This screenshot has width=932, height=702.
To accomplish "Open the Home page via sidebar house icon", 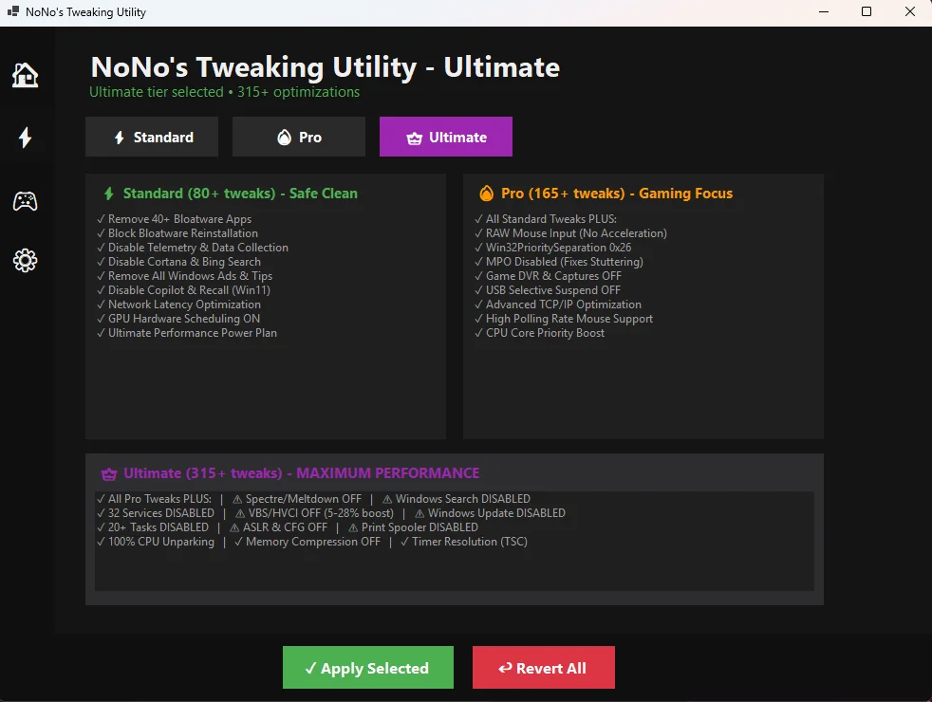I will pyautogui.click(x=25, y=74).
